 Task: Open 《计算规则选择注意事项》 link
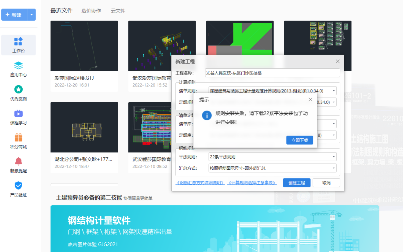(x=252, y=183)
